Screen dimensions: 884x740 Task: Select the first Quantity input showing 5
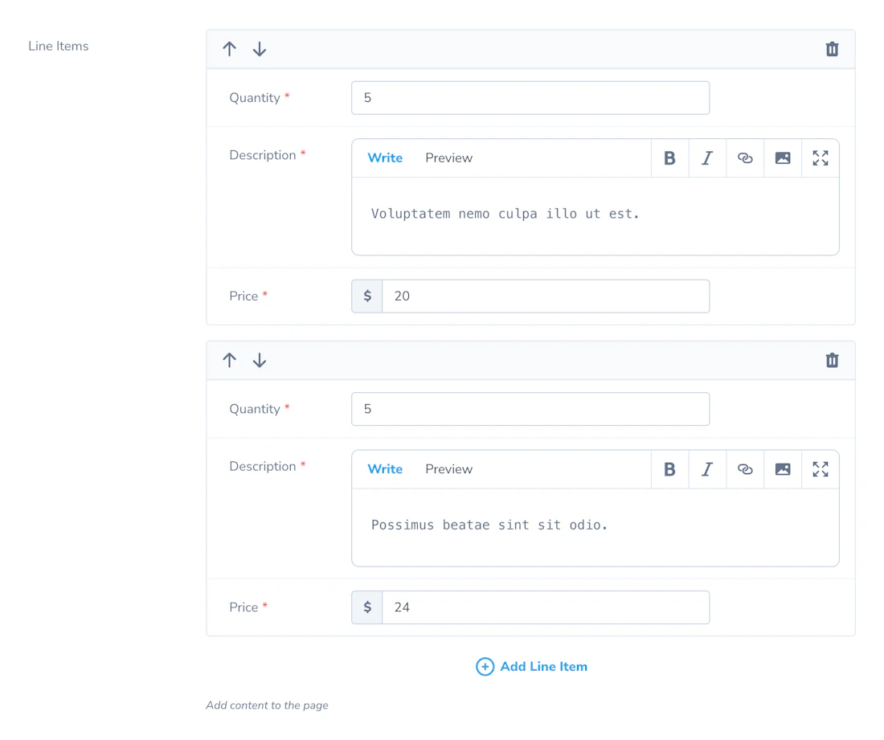click(530, 97)
